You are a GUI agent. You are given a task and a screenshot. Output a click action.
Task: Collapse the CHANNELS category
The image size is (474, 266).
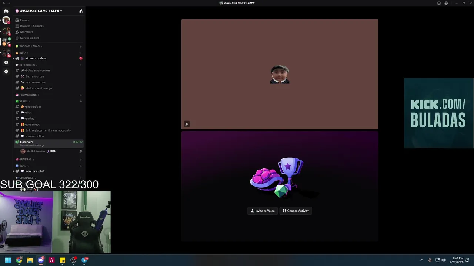(26, 178)
